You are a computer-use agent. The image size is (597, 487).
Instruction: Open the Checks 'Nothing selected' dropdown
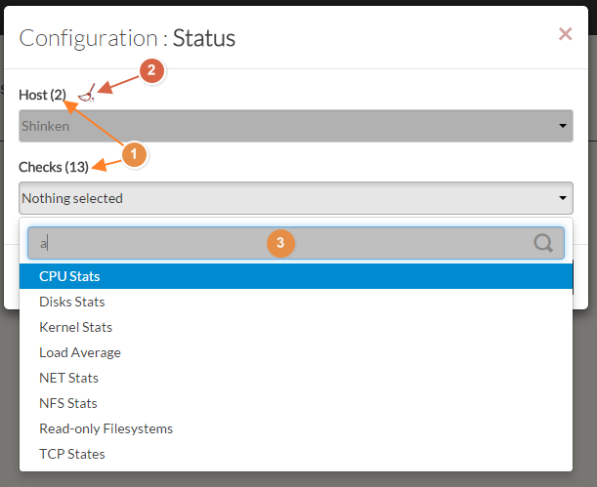(295, 198)
